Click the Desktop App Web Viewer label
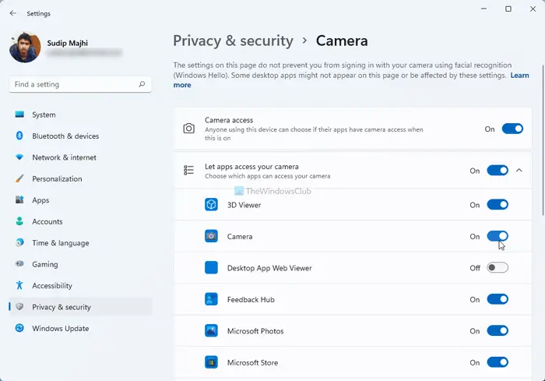This screenshot has width=545, height=381. pyautogui.click(x=269, y=268)
